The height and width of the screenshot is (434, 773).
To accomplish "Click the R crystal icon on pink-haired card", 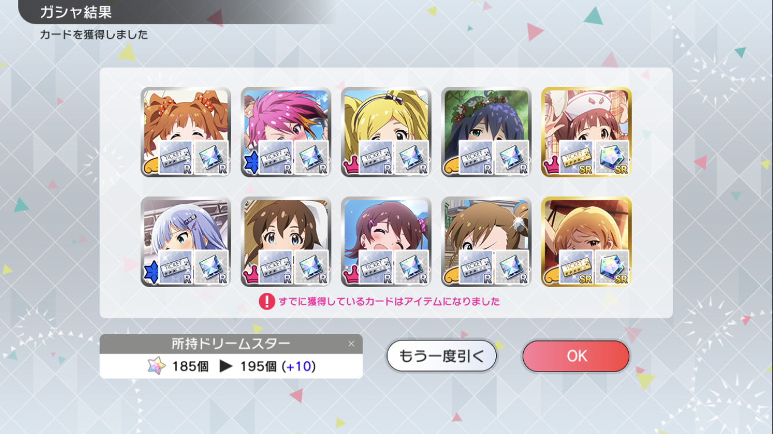I will [312, 158].
